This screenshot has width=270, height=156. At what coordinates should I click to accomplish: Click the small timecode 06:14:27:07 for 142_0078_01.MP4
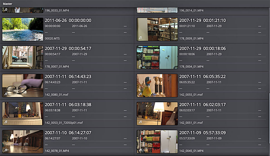(x=53, y=138)
